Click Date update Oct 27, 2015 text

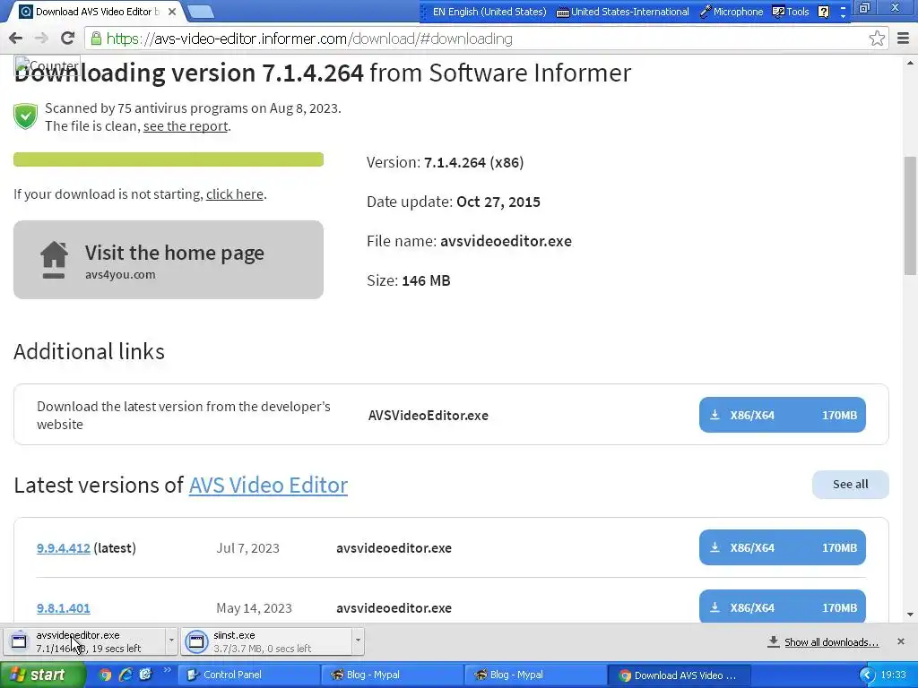453,202
